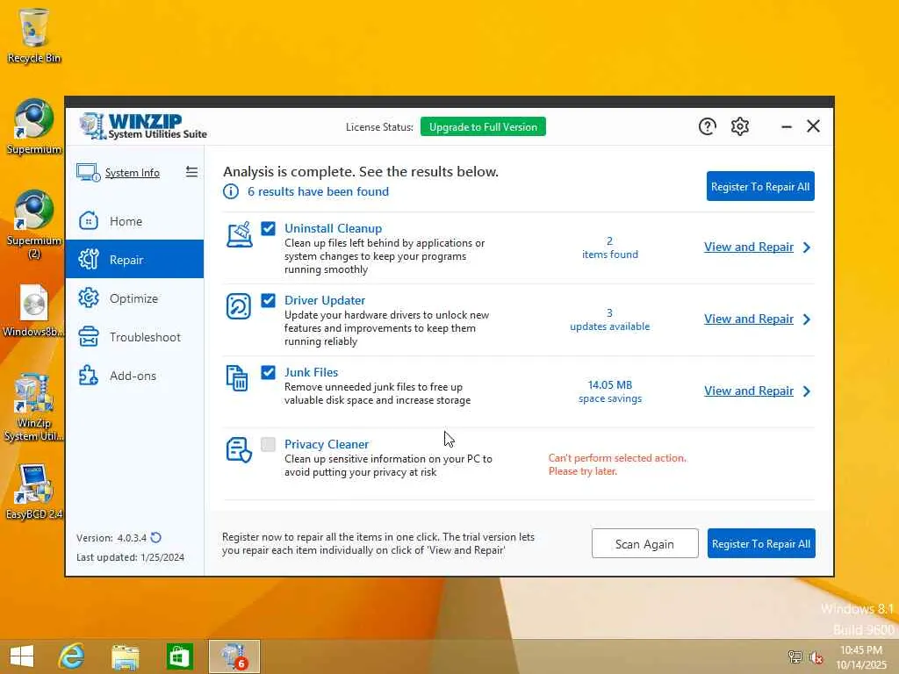This screenshot has height=674, width=899.
Task: Expand Driver Updater via its chevron arrow
Action: tap(807, 319)
